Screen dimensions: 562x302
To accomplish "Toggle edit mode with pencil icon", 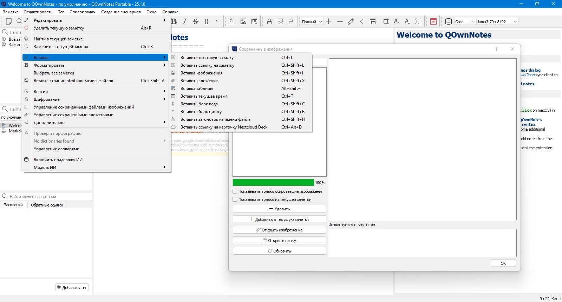I will coord(351,21).
